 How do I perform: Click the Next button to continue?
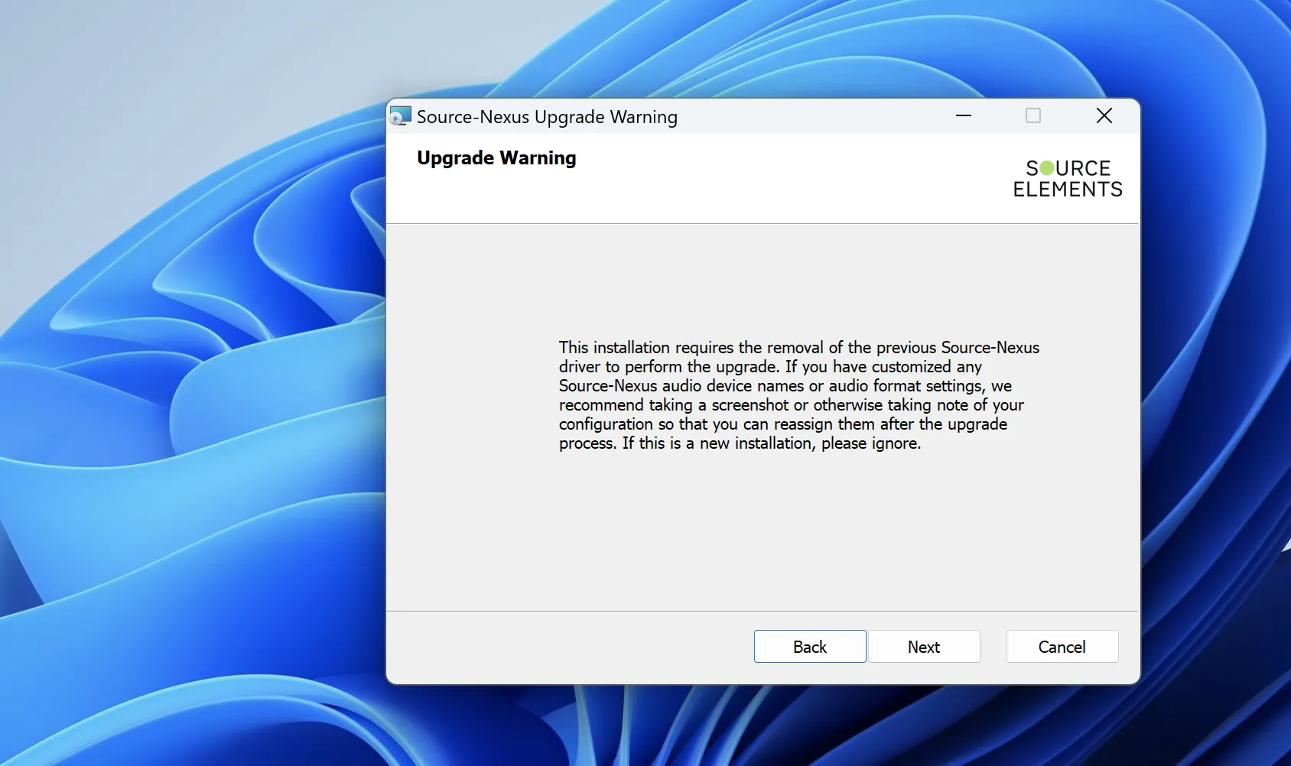924,647
